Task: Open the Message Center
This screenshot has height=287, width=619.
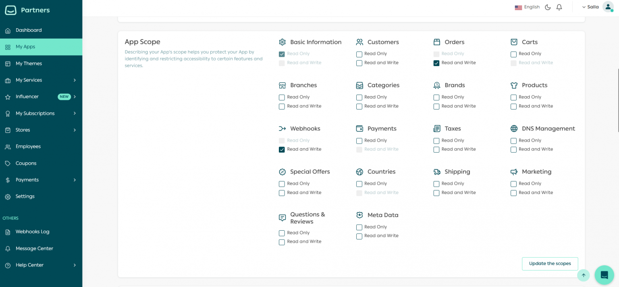Action: tap(34, 248)
